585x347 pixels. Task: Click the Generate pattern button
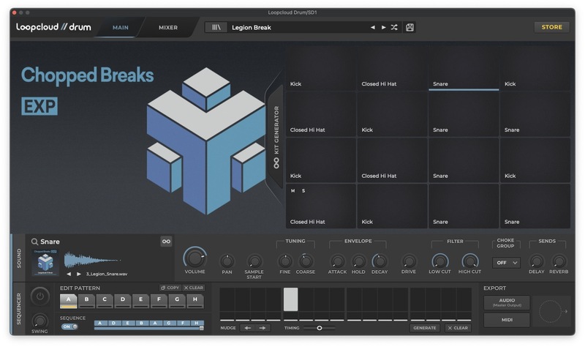pos(424,328)
